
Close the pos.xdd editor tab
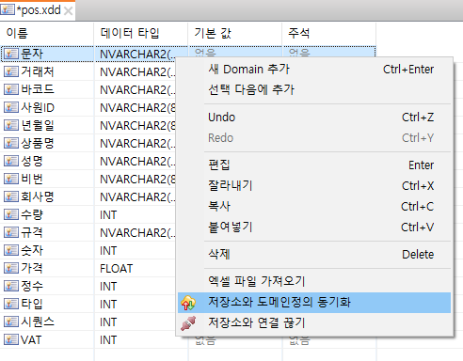tap(68, 11)
